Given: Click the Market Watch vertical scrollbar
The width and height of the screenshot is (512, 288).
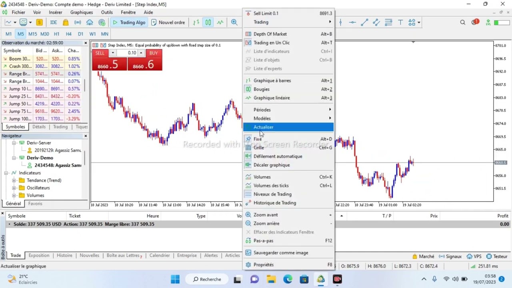Looking at the screenshot, I should (85, 85).
